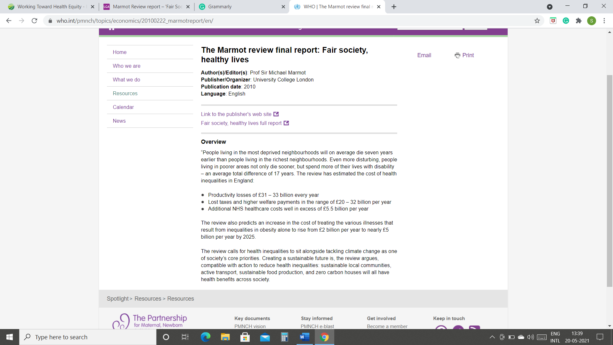The width and height of the screenshot is (613, 345).
Task: Show hidden system tray icons
Action: [492, 337]
